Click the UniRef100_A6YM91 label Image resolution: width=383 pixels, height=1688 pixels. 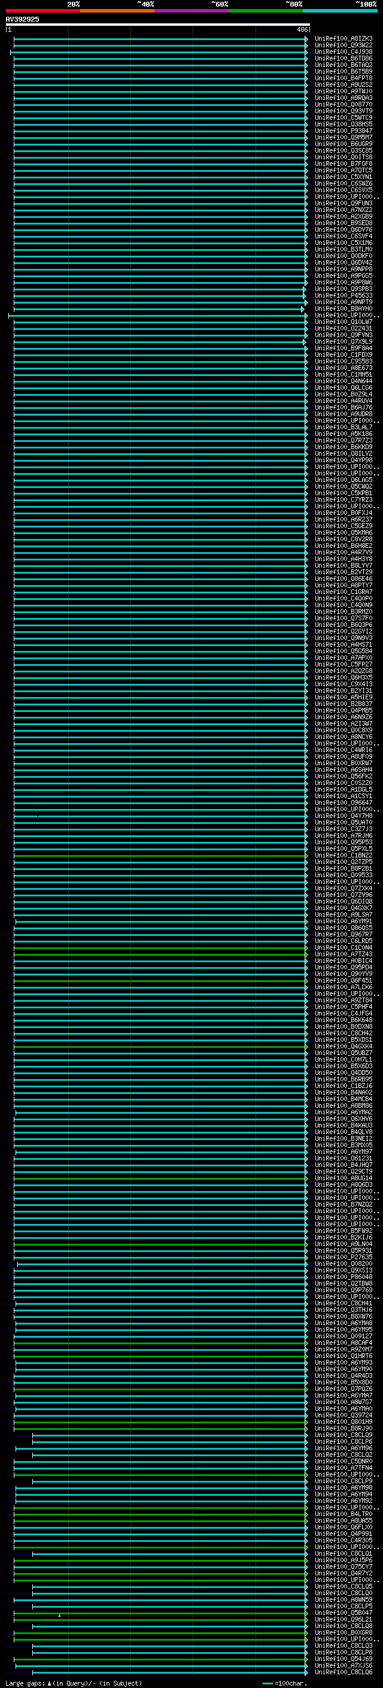(344, 921)
